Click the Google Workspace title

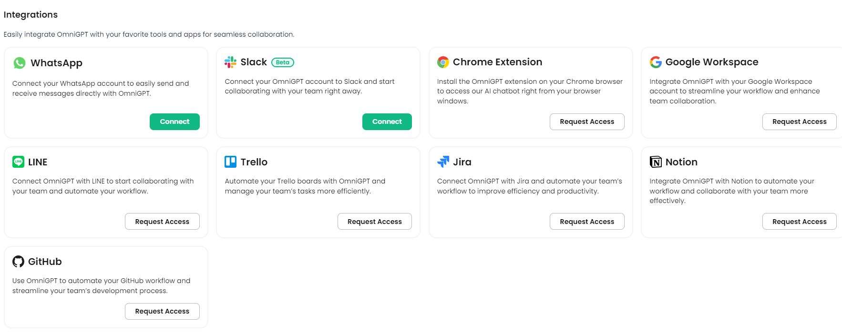coord(712,62)
